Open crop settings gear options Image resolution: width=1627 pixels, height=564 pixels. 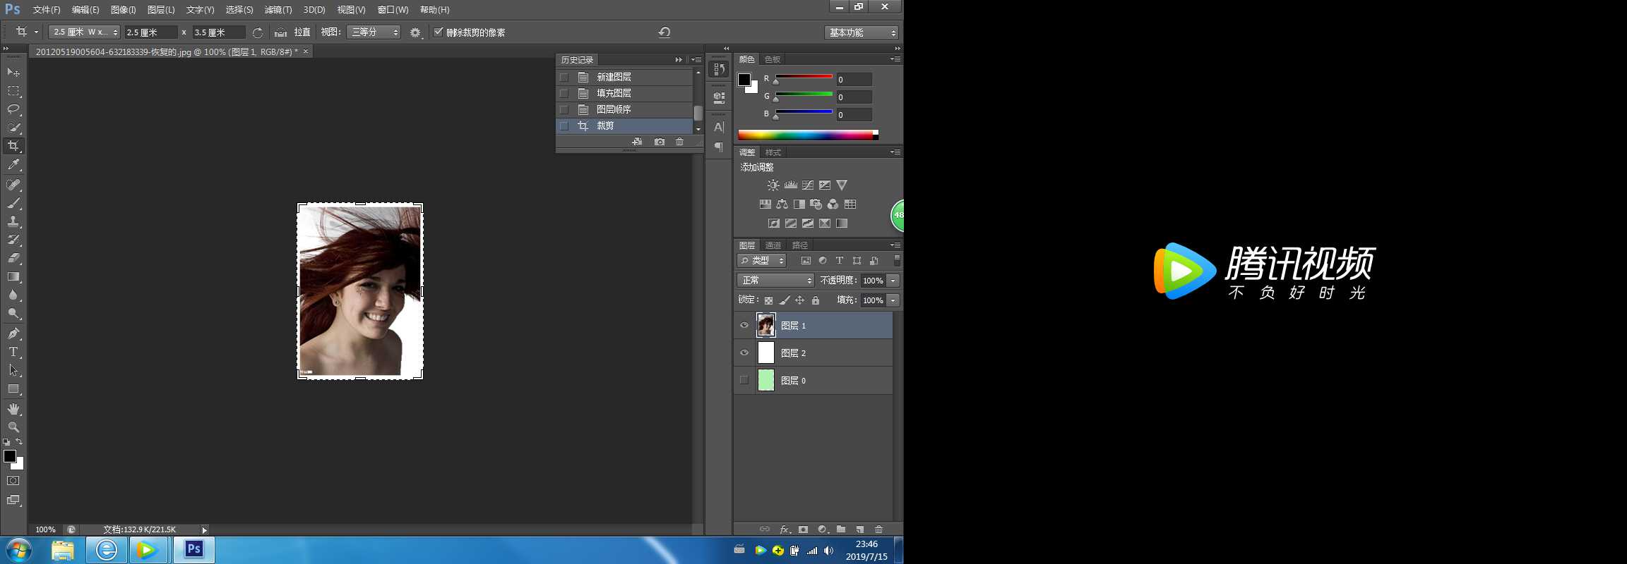[x=415, y=32]
